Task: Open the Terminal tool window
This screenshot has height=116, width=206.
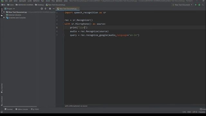Action: coord(9,109)
